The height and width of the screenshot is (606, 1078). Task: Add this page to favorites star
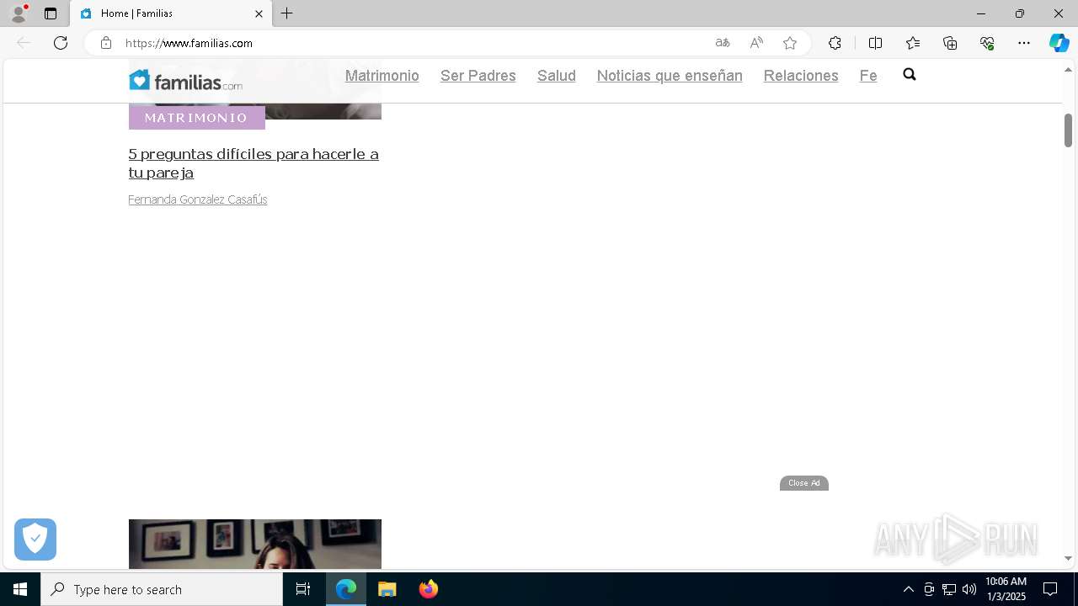[x=790, y=43]
